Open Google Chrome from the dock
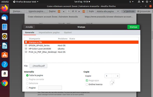153x97 pixels. 5,83
